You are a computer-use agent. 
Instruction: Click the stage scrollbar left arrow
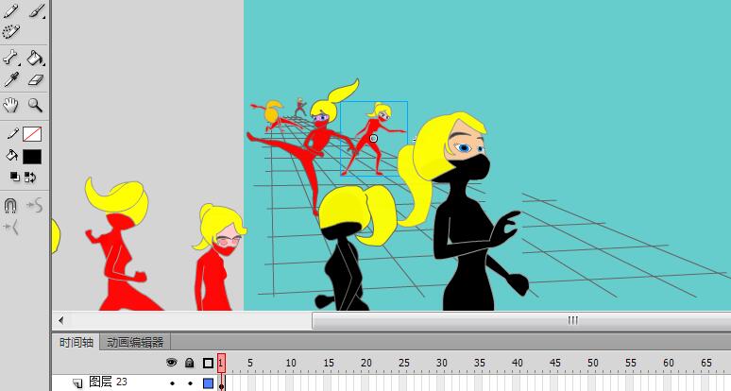61,320
